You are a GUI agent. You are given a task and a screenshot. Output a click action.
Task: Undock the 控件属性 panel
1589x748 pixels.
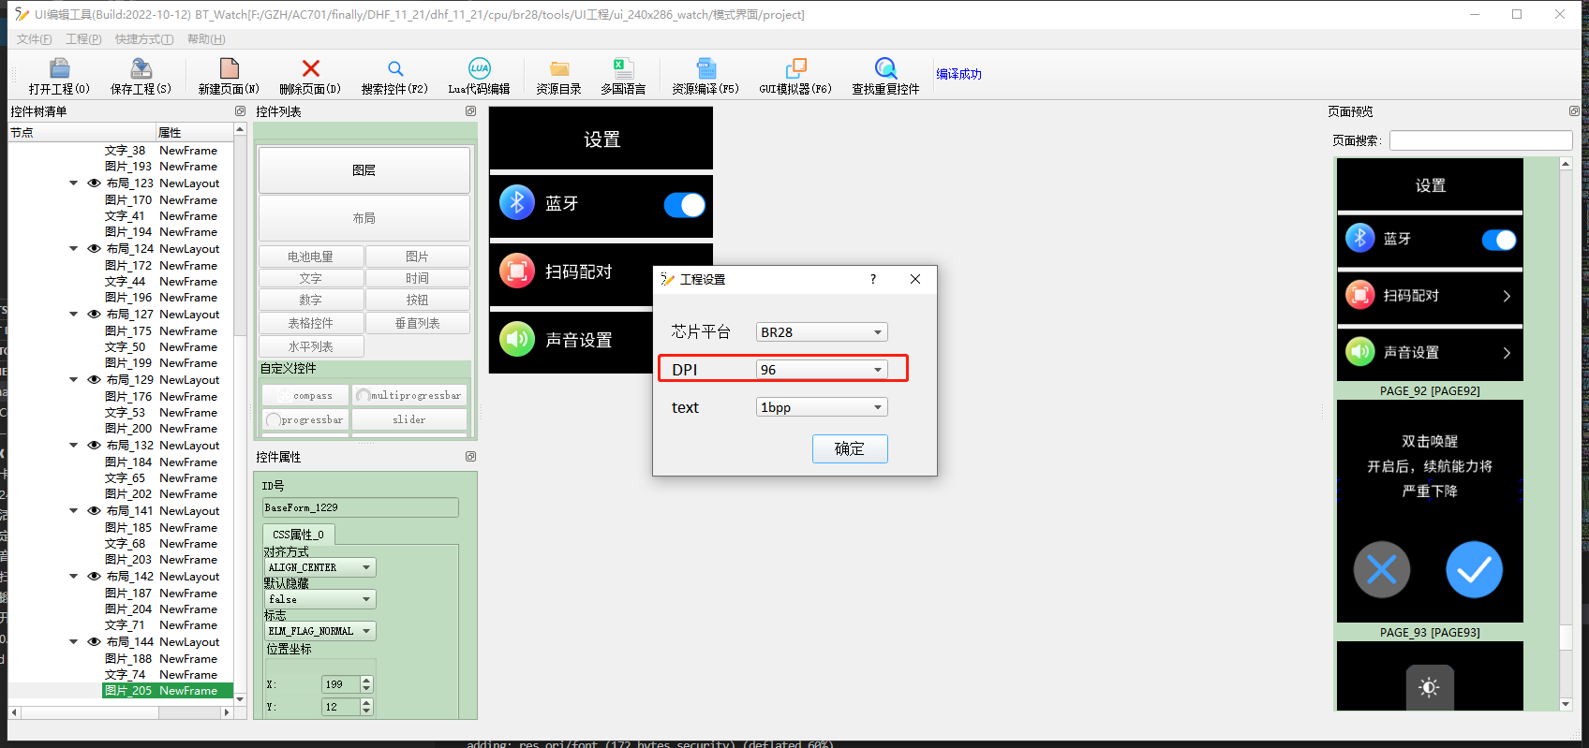click(470, 456)
